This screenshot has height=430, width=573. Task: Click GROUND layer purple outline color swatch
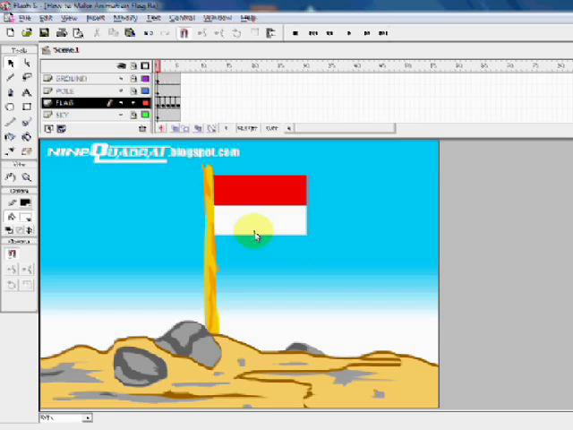point(145,79)
